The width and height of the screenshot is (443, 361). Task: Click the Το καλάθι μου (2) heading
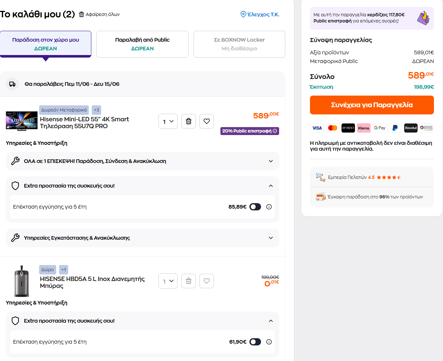[37, 14]
